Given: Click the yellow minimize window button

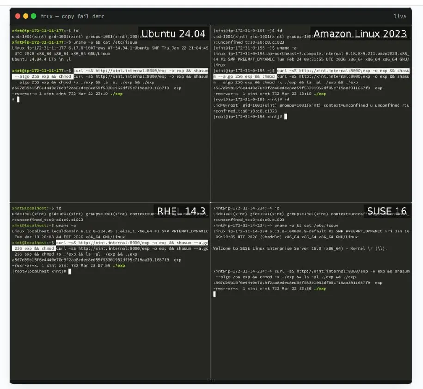Looking at the screenshot, I should click(x=25, y=16).
